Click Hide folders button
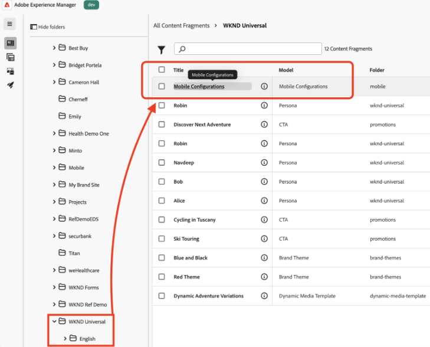The height and width of the screenshot is (347, 430). [48, 27]
